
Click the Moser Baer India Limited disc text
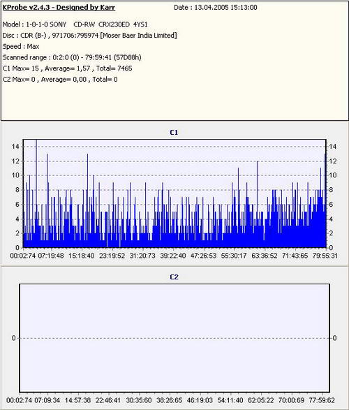139,36
